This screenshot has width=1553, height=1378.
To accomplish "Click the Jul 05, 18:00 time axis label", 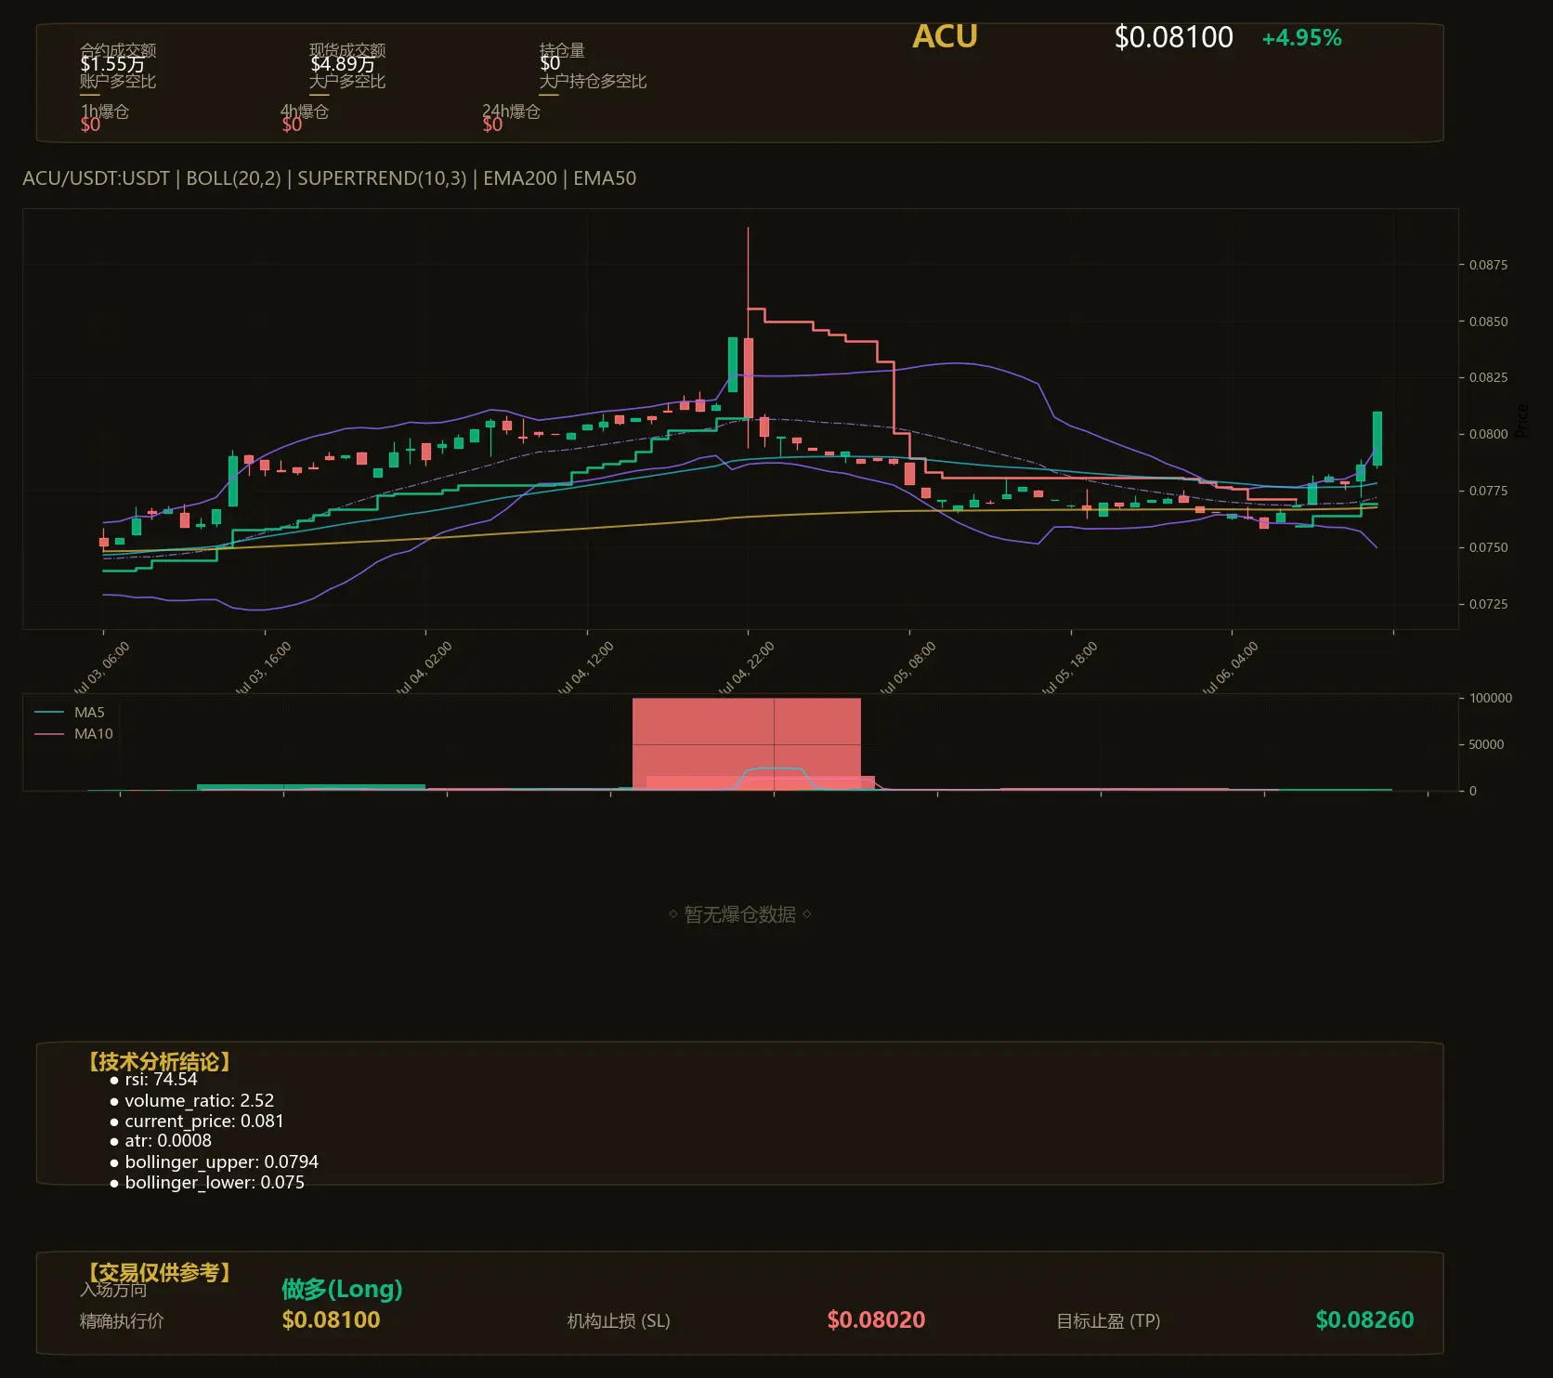I will [1069, 668].
